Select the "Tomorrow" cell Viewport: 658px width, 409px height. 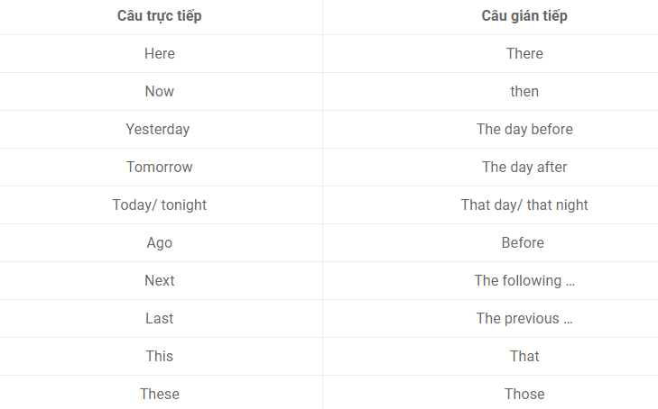click(x=160, y=167)
